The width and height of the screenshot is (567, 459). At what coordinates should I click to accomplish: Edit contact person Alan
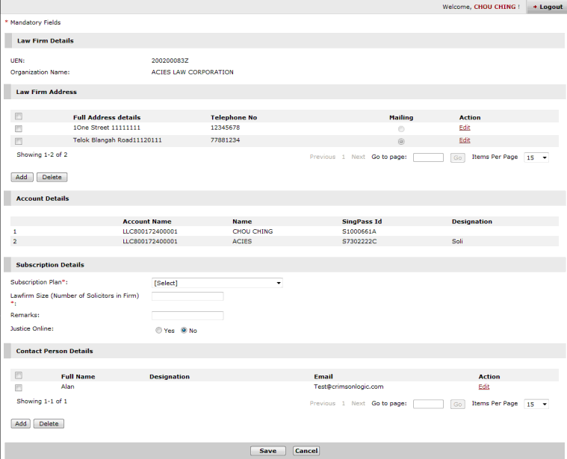coord(484,387)
